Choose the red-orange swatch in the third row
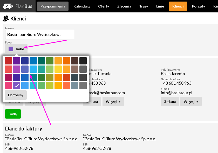 pos(66,77)
